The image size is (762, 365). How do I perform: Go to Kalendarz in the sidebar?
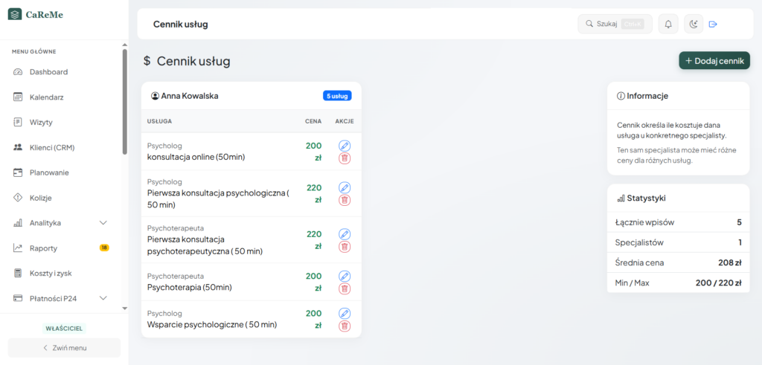click(x=63, y=97)
